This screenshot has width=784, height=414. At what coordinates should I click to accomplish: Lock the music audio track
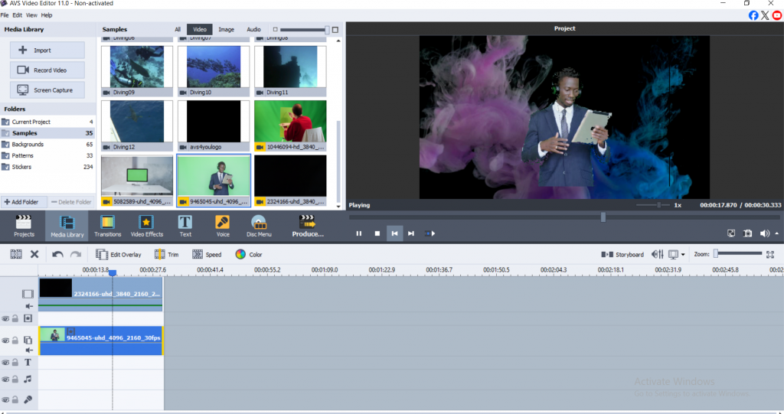[x=15, y=380]
